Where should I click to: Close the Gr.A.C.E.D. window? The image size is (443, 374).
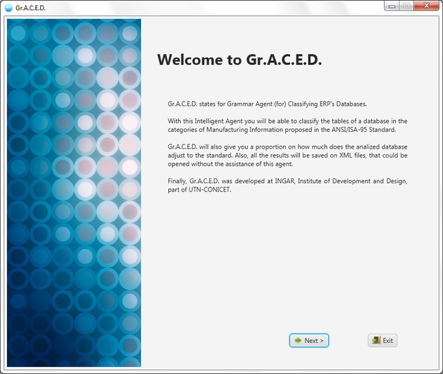[426, 6]
